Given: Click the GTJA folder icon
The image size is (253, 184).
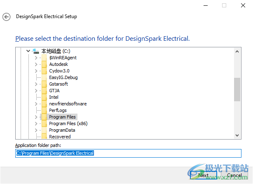Looking at the screenshot, I should pos(44,91).
